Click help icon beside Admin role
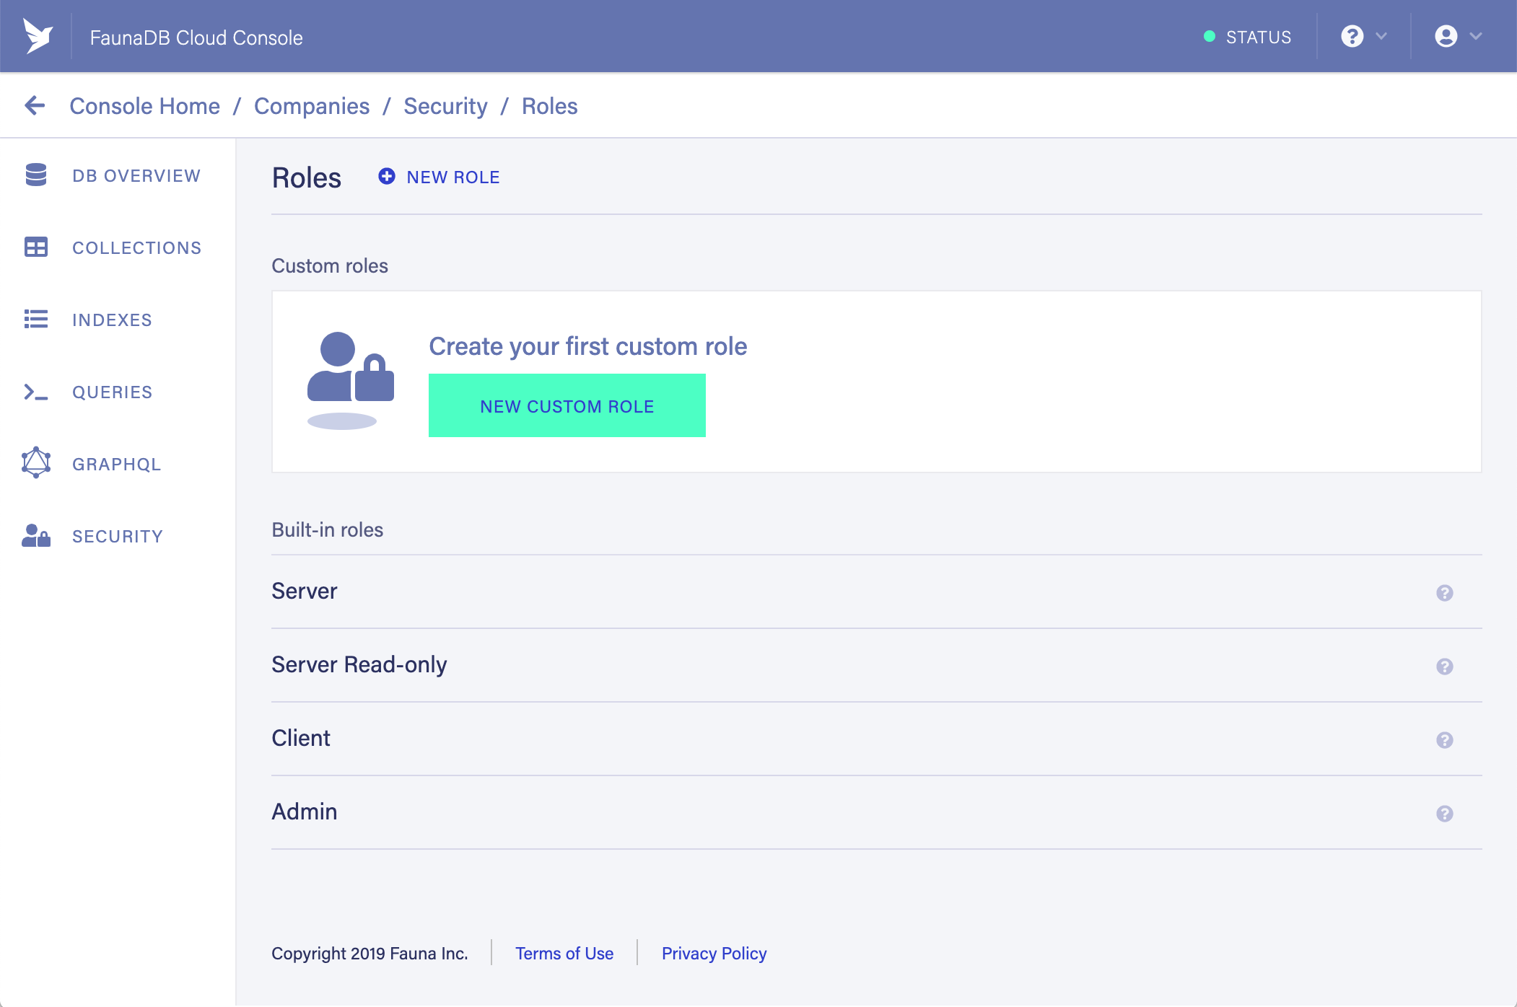 click(1444, 814)
